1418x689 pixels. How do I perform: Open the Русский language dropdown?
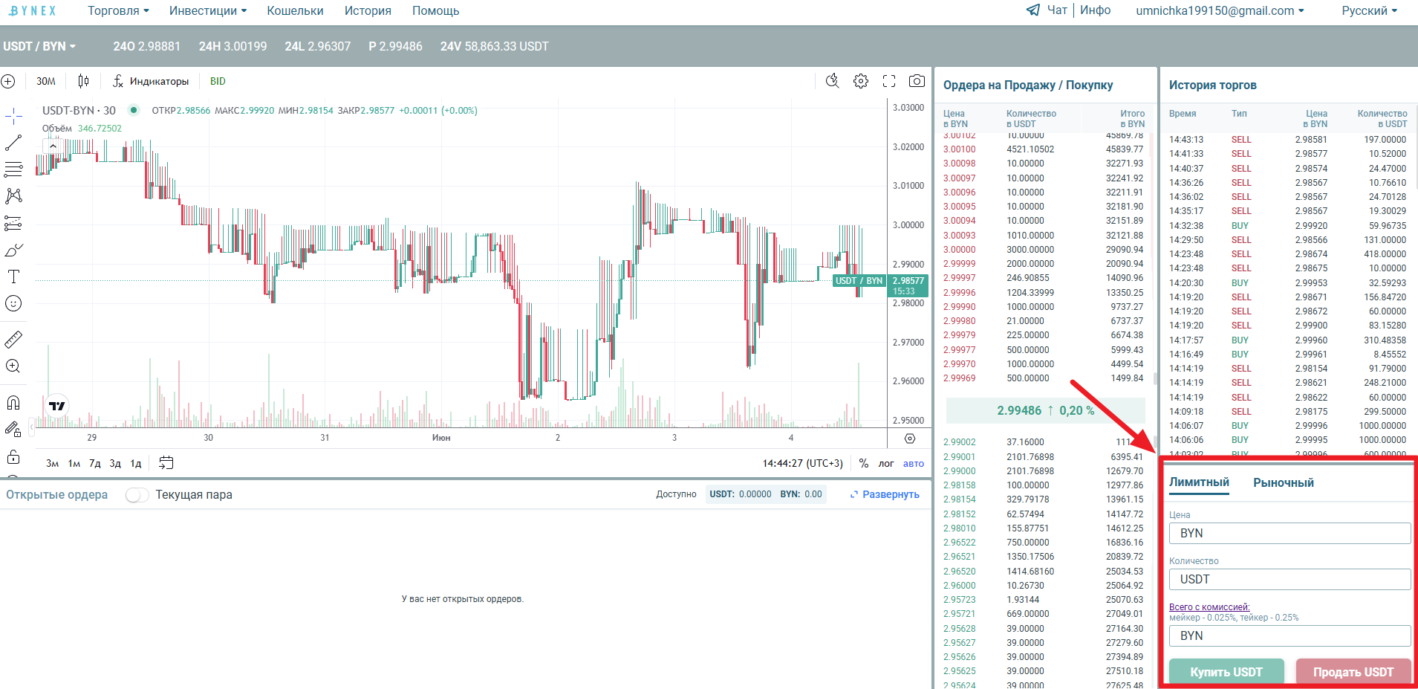(1370, 10)
